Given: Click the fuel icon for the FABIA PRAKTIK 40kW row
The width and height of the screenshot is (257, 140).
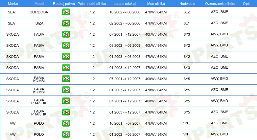Looking at the screenshot, I should click(x=66, y=101).
